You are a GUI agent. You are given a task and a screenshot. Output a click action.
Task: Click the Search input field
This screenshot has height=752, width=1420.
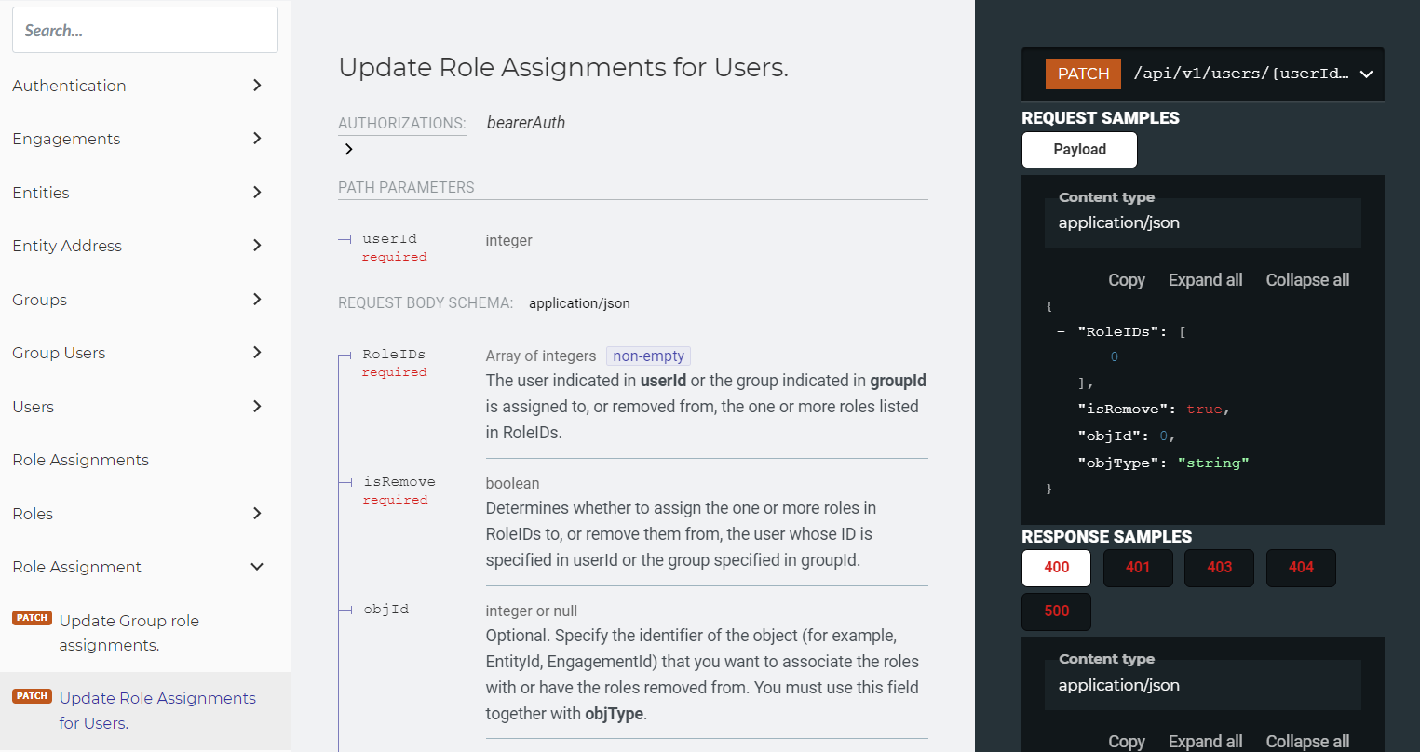pyautogui.click(x=145, y=31)
